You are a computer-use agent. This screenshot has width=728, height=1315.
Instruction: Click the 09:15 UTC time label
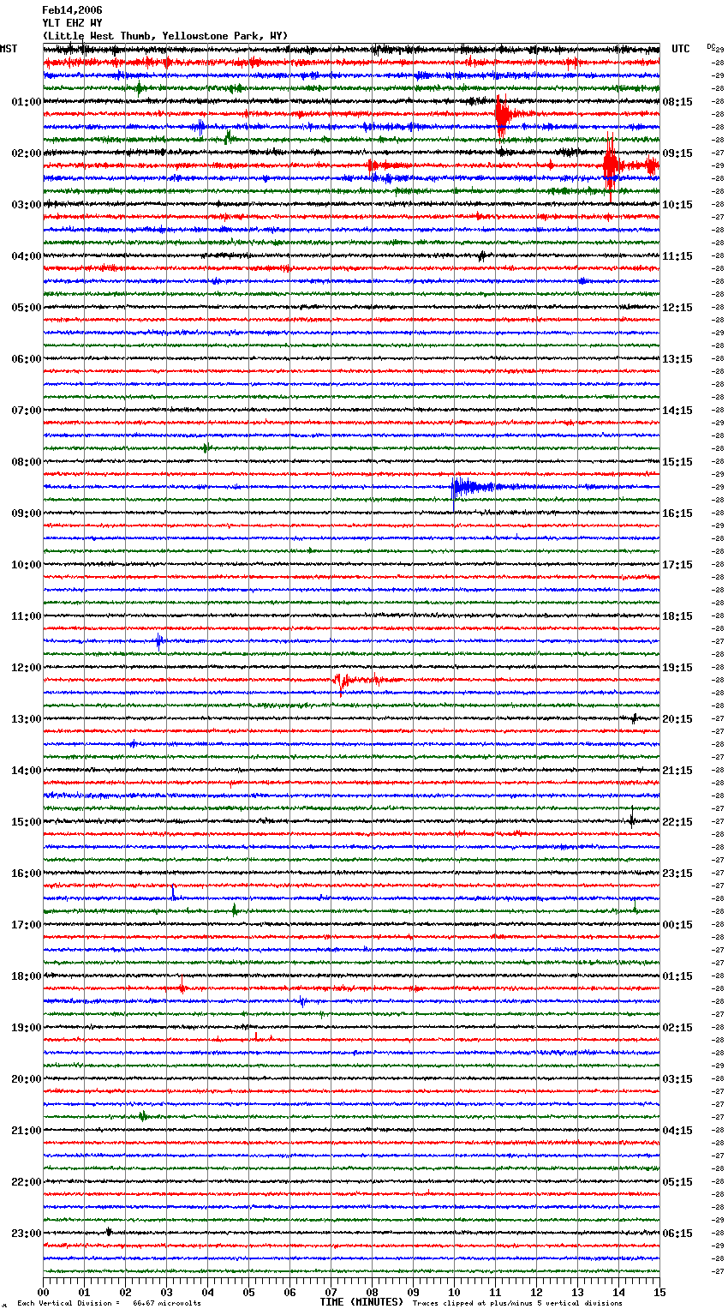click(x=677, y=153)
